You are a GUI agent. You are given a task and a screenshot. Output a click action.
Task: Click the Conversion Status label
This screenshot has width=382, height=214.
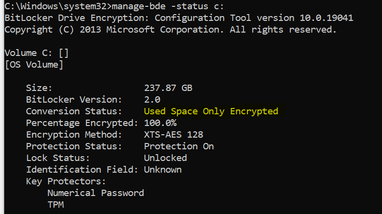pos(79,111)
